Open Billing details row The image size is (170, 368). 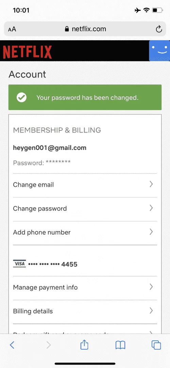[85, 311]
